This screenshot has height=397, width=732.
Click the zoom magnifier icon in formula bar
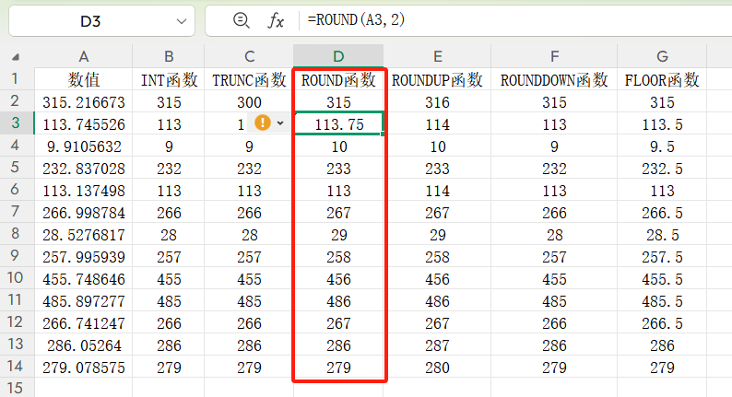pos(241,20)
